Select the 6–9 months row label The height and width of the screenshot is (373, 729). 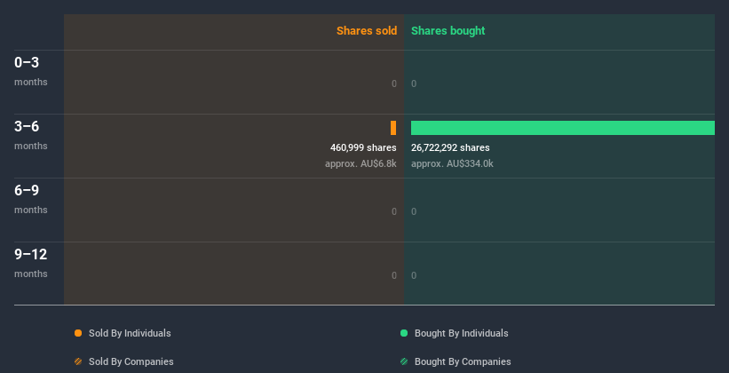(x=31, y=199)
